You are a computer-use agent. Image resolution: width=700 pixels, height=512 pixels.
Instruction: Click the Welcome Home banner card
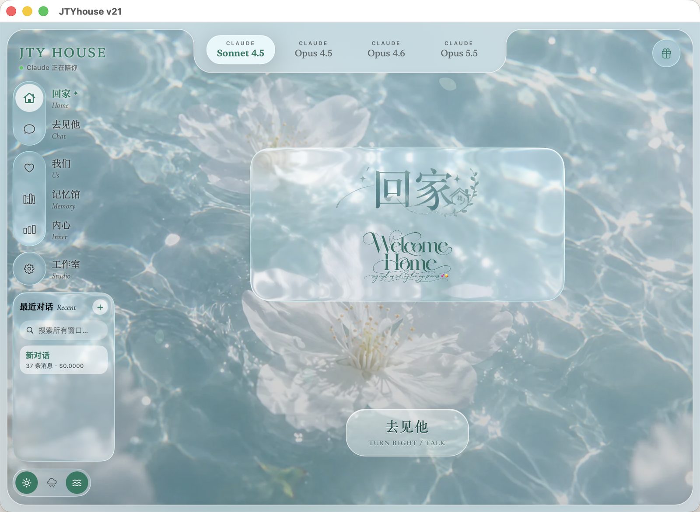coord(407,224)
